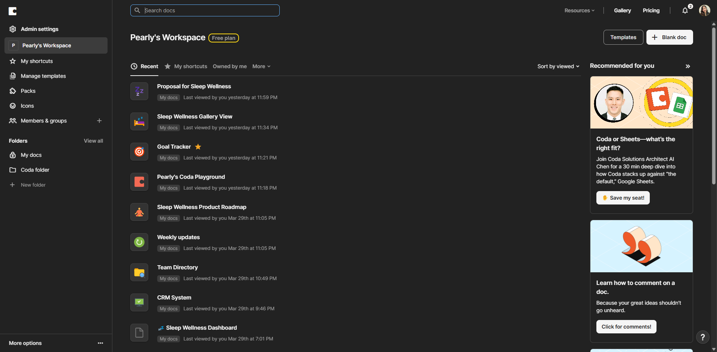Switch to the Owned by me tab
717x352 pixels.
pyautogui.click(x=230, y=66)
